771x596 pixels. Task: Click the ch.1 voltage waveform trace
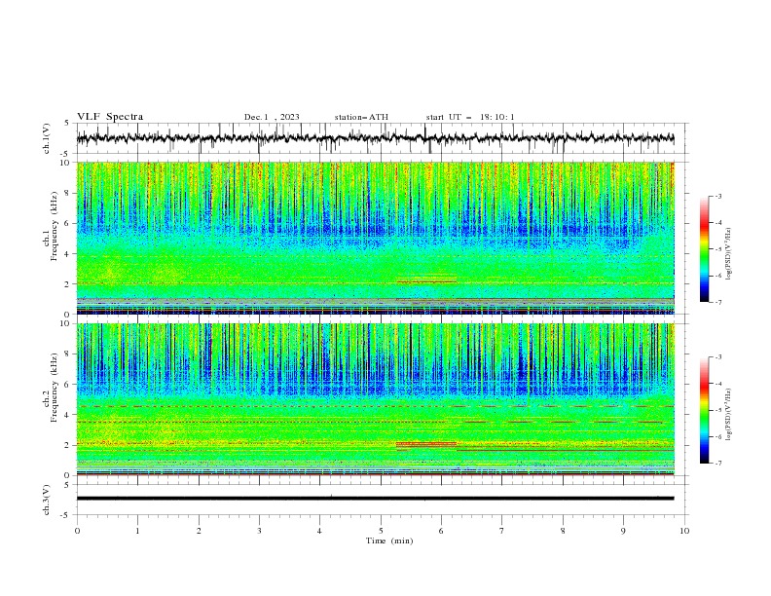tap(375, 138)
